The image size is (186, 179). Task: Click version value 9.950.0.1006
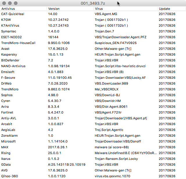point(59,43)
